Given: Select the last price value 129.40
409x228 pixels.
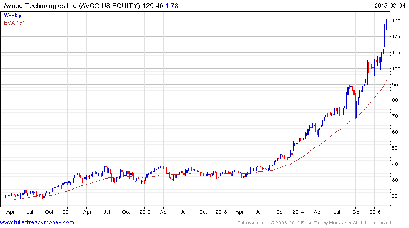Looking at the screenshot, I should coord(153,6).
